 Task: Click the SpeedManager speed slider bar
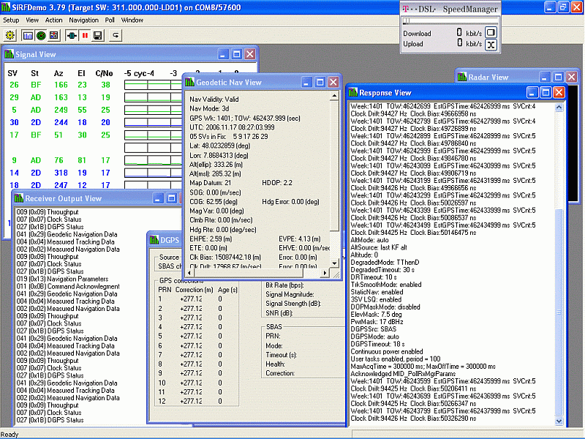click(449, 21)
